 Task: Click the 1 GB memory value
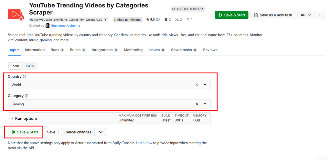click(196, 120)
